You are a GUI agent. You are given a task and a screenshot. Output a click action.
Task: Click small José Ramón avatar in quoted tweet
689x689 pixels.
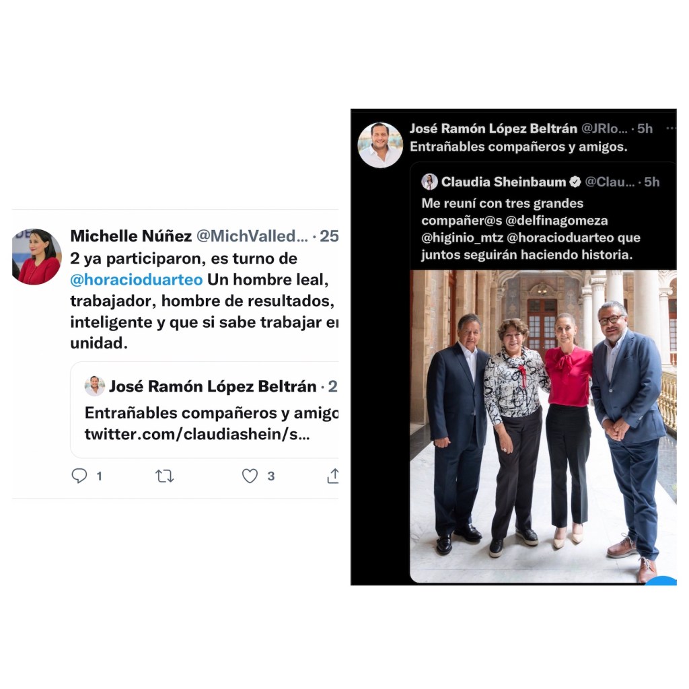point(94,386)
